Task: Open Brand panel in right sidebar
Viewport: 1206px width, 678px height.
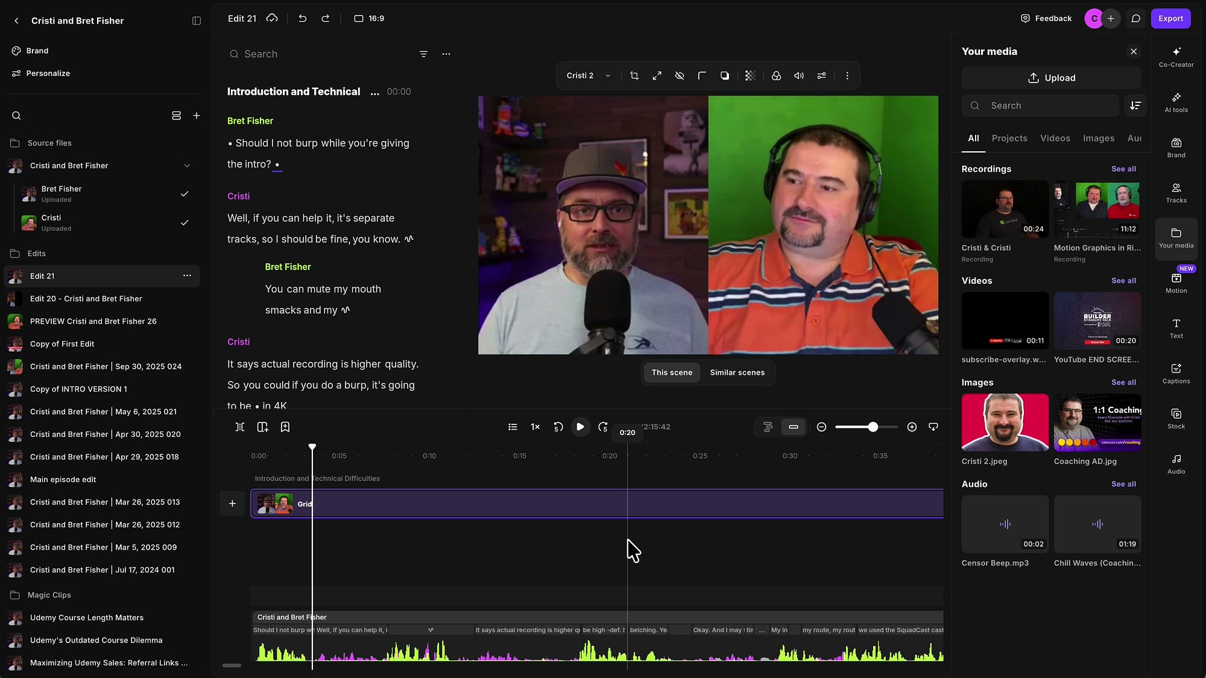Action: point(1176,147)
